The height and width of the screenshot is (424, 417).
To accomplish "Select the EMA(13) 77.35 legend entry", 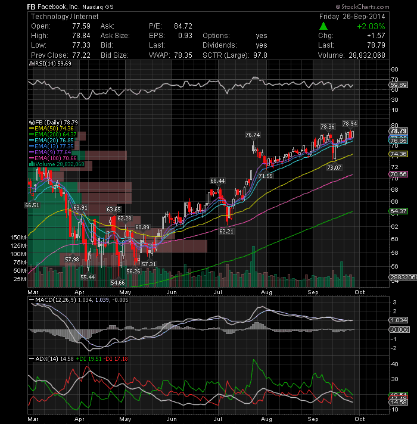I will click(51, 146).
